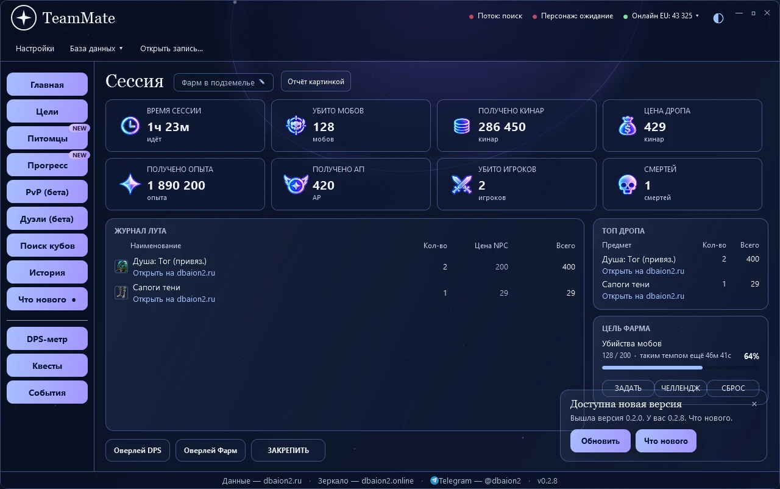Open the Питомцы section
Screen dimensions: 780x489
(x=47, y=138)
